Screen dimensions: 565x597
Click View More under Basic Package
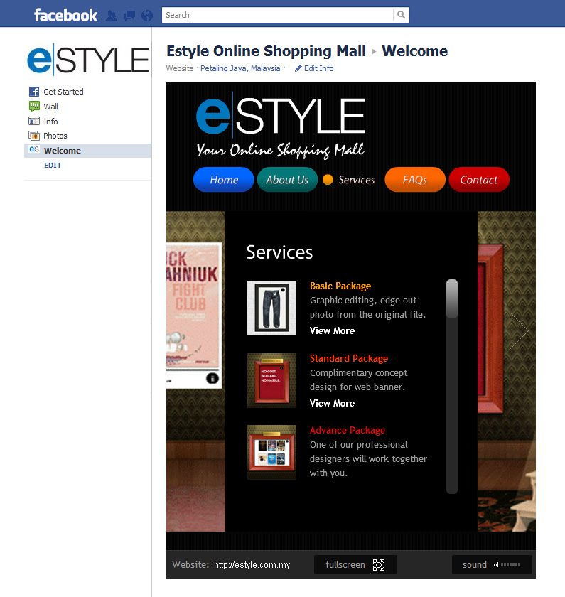pos(332,330)
